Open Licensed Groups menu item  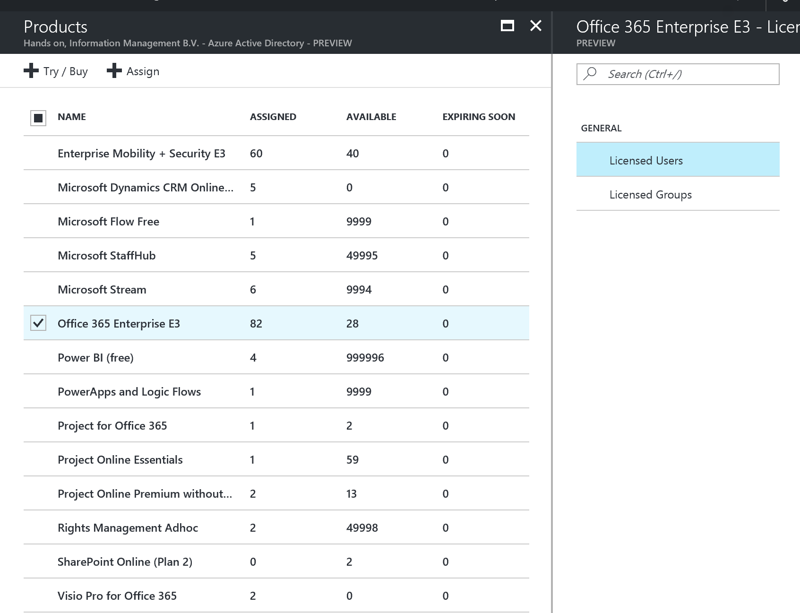650,195
